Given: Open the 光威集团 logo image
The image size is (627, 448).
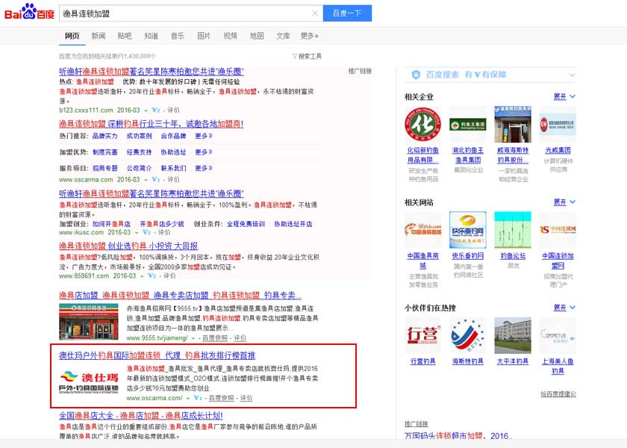Looking at the screenshot, I should [558, 125].
